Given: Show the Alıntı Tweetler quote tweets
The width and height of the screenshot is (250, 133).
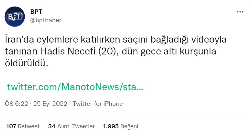Looking at the screenshot, I should (76, 126).
